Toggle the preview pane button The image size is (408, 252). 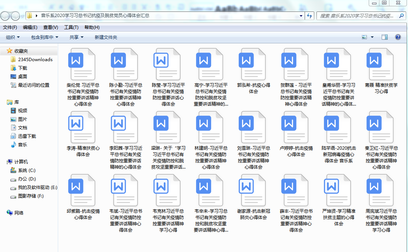[385, 37]
